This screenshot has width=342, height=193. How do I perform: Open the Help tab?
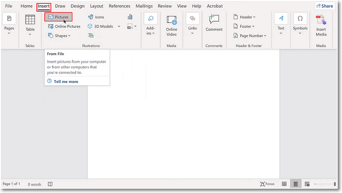point(197,6)
